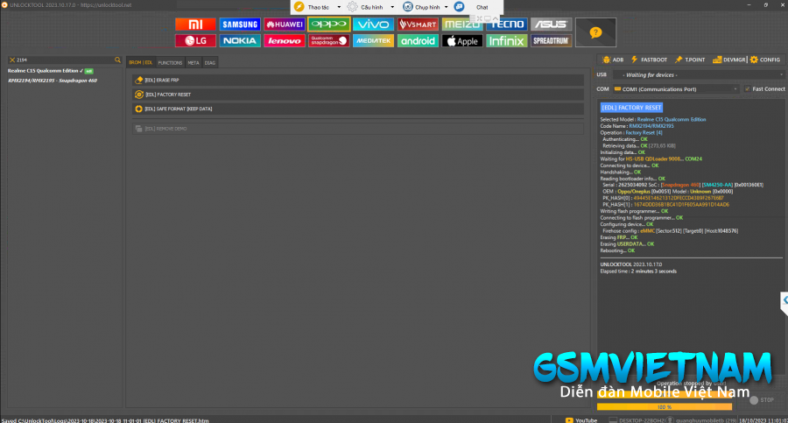788x423 pixels.
Task: Select the Samsung brand logo
Action: click(240, 25)
